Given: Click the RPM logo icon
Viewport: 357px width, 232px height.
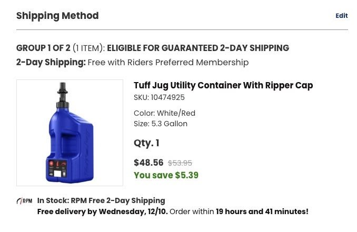Looking at the screenshot, I should coord(24,201).
